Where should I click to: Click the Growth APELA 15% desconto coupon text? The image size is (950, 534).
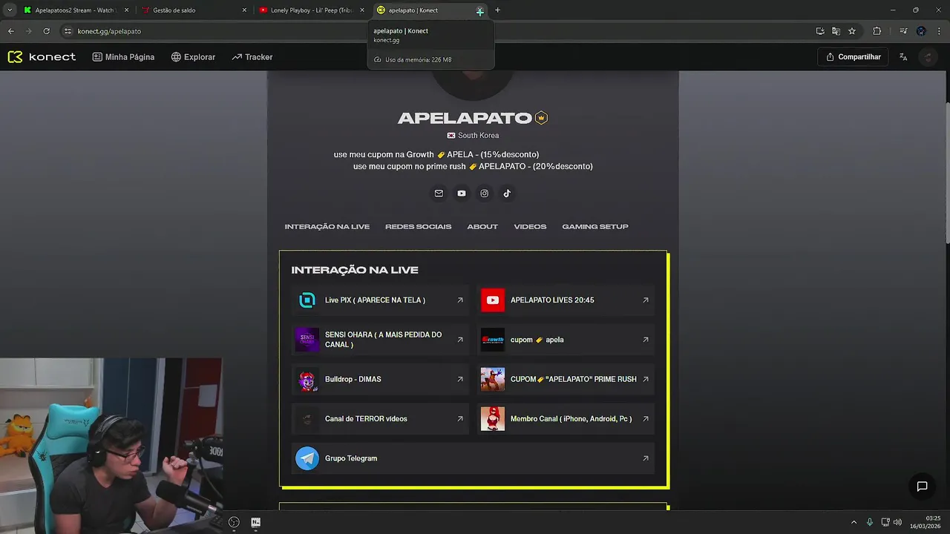coord(436,154)
